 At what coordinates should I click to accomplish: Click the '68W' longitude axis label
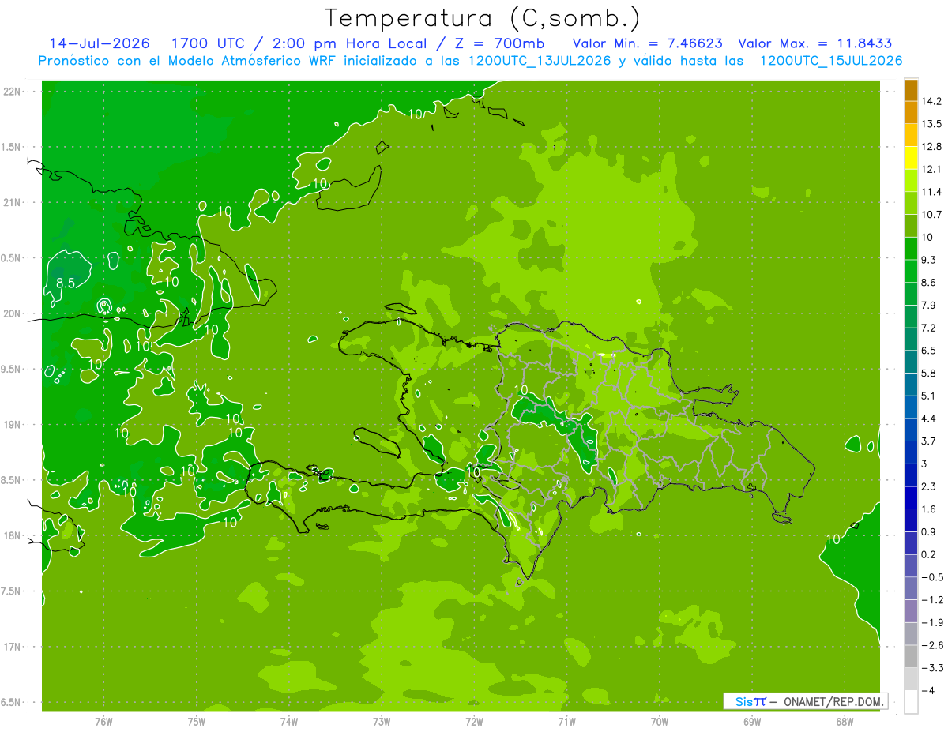click(x=844, y=721)
